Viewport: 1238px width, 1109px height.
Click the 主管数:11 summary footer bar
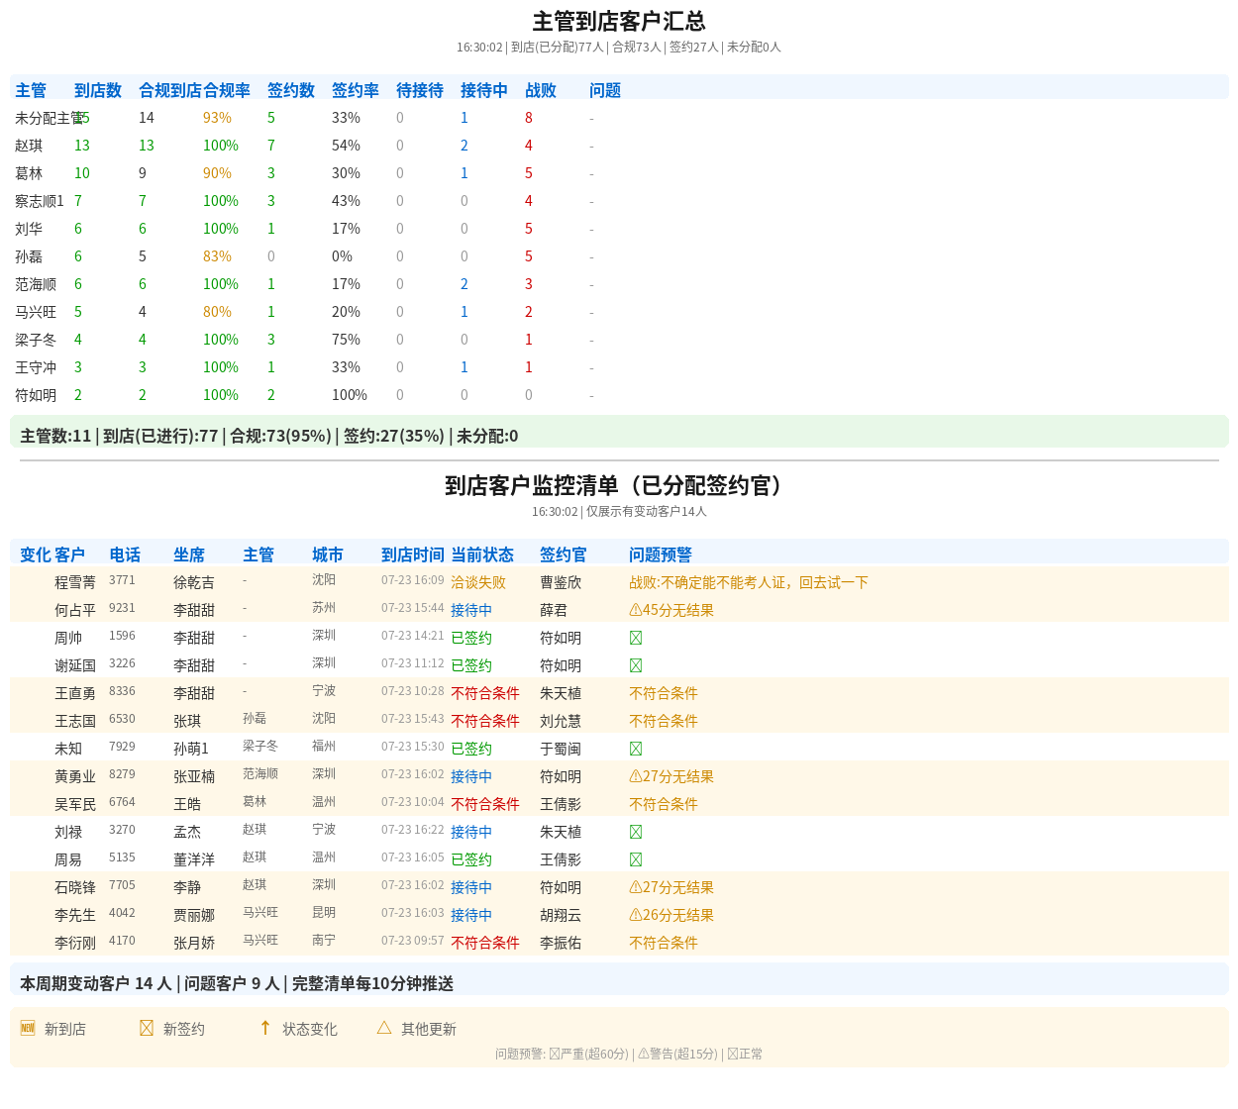[619, 432]
